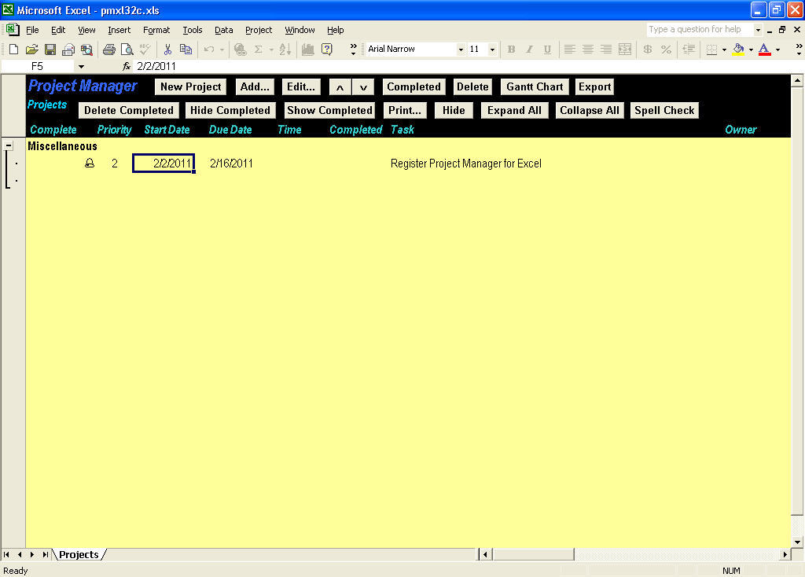This screenshot has height=577, width=805.
Task: Cut the selection with the Scissors icon
Action: click(167, 49)
